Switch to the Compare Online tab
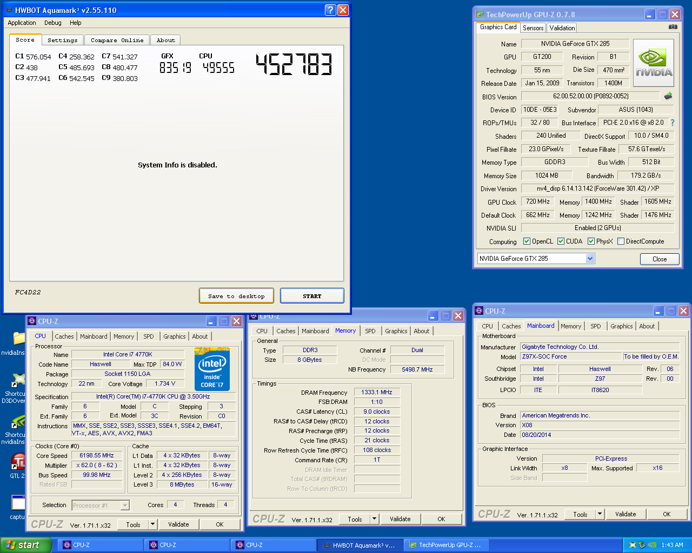Viewport: 692px width, 553px height. [117, 40]
